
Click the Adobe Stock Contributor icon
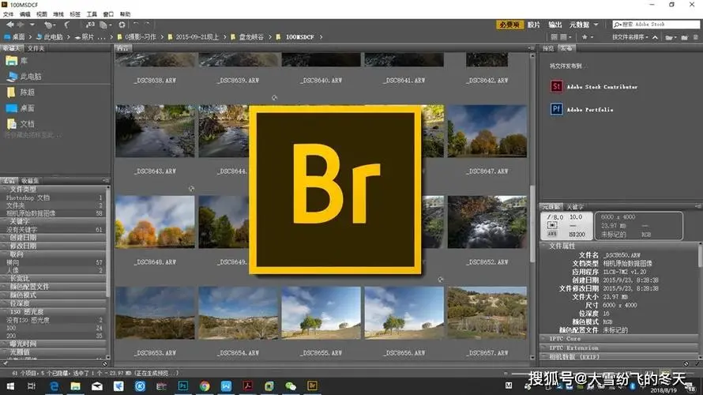pos(556,87)
